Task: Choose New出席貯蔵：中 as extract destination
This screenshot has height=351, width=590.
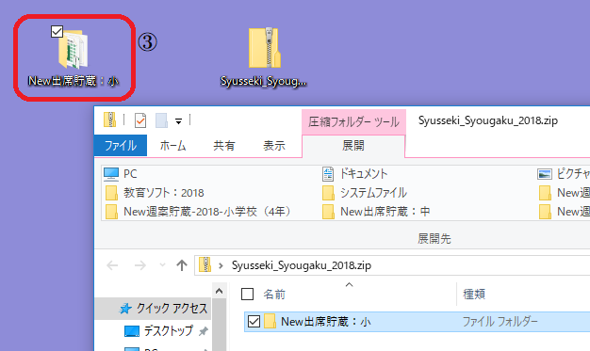Action: point(376,212)
